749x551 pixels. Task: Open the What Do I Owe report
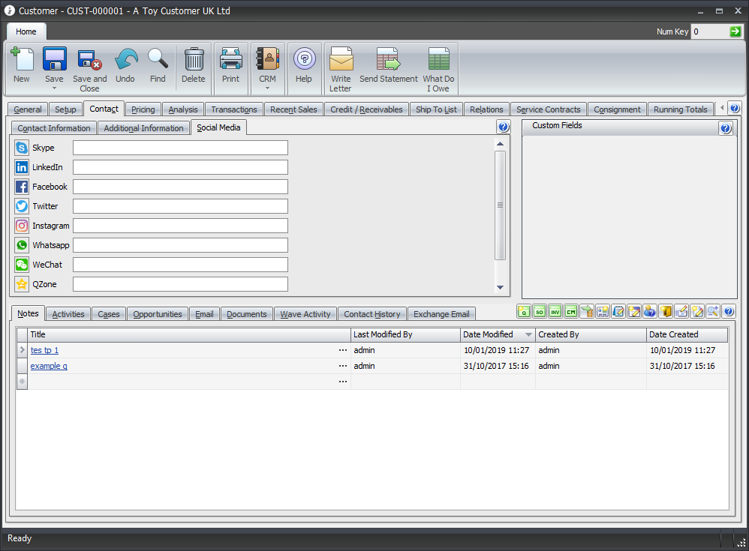pyautogui.click(x=438, y=60)
